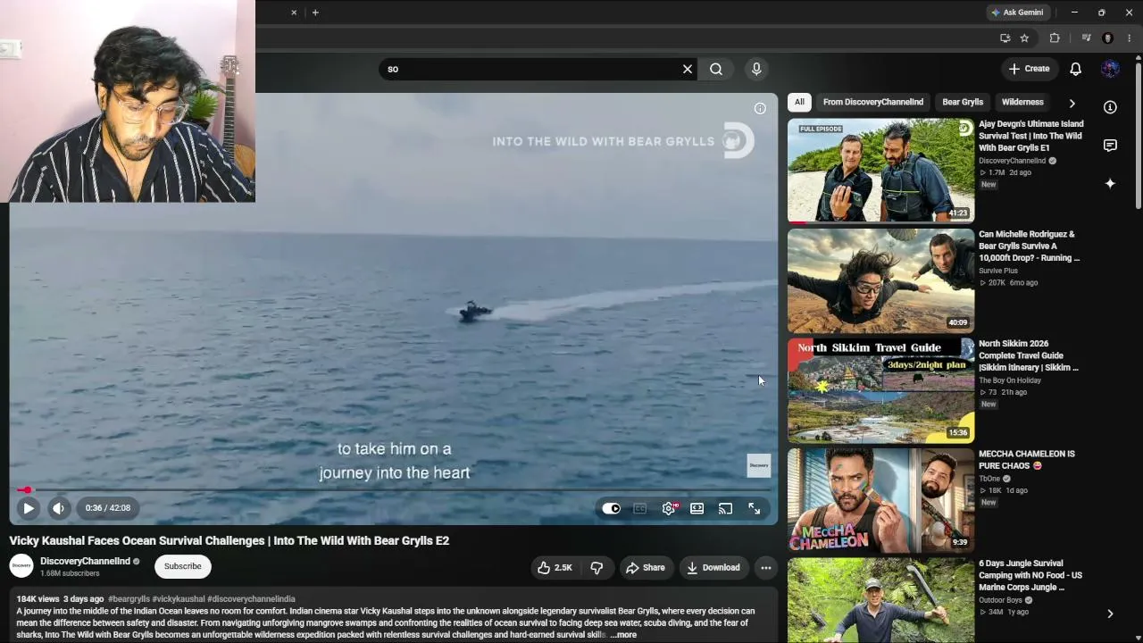The height and width of the screenshot is (643, 1143).
Task: Open the Chrome extensions puzzle icon
Action: tap(1055, 38)
